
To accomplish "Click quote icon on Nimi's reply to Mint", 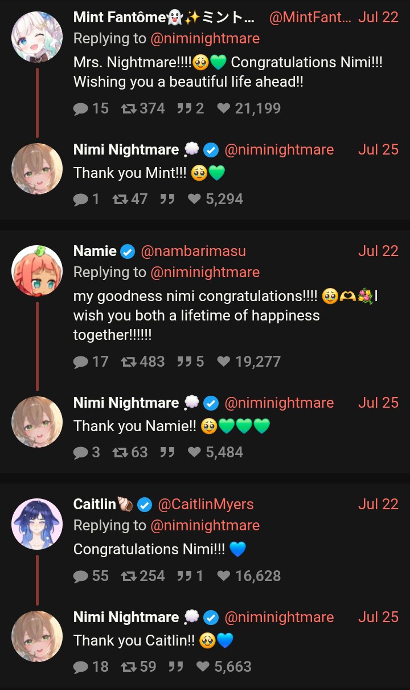I will click(x=167, y=199).
